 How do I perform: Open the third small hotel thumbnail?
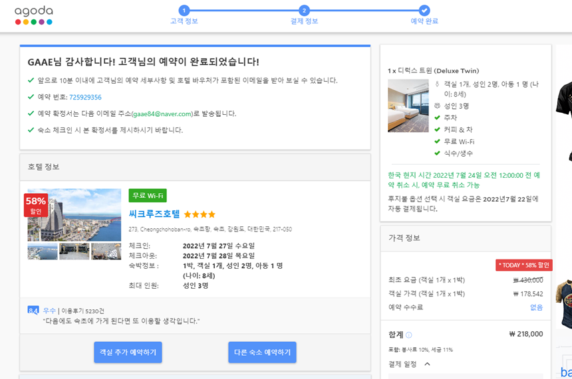106,251
